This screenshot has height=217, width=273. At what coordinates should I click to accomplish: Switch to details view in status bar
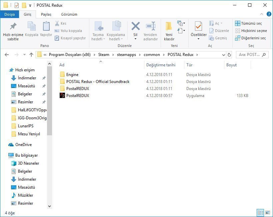click(260, 213)
